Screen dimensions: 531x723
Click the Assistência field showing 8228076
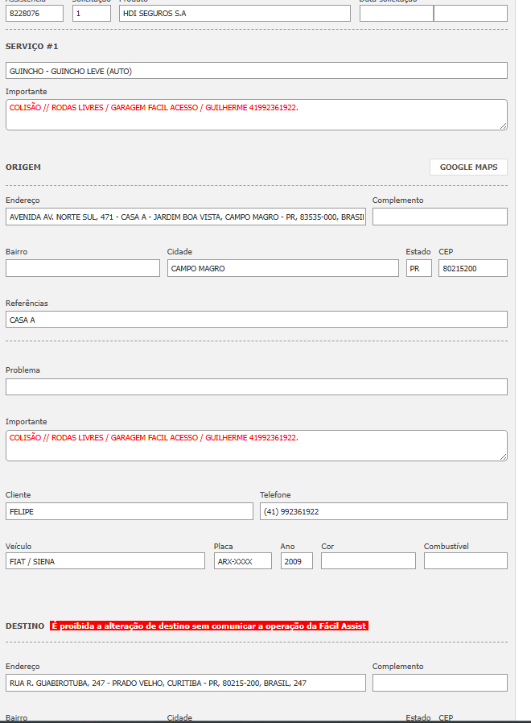point(35,14)
